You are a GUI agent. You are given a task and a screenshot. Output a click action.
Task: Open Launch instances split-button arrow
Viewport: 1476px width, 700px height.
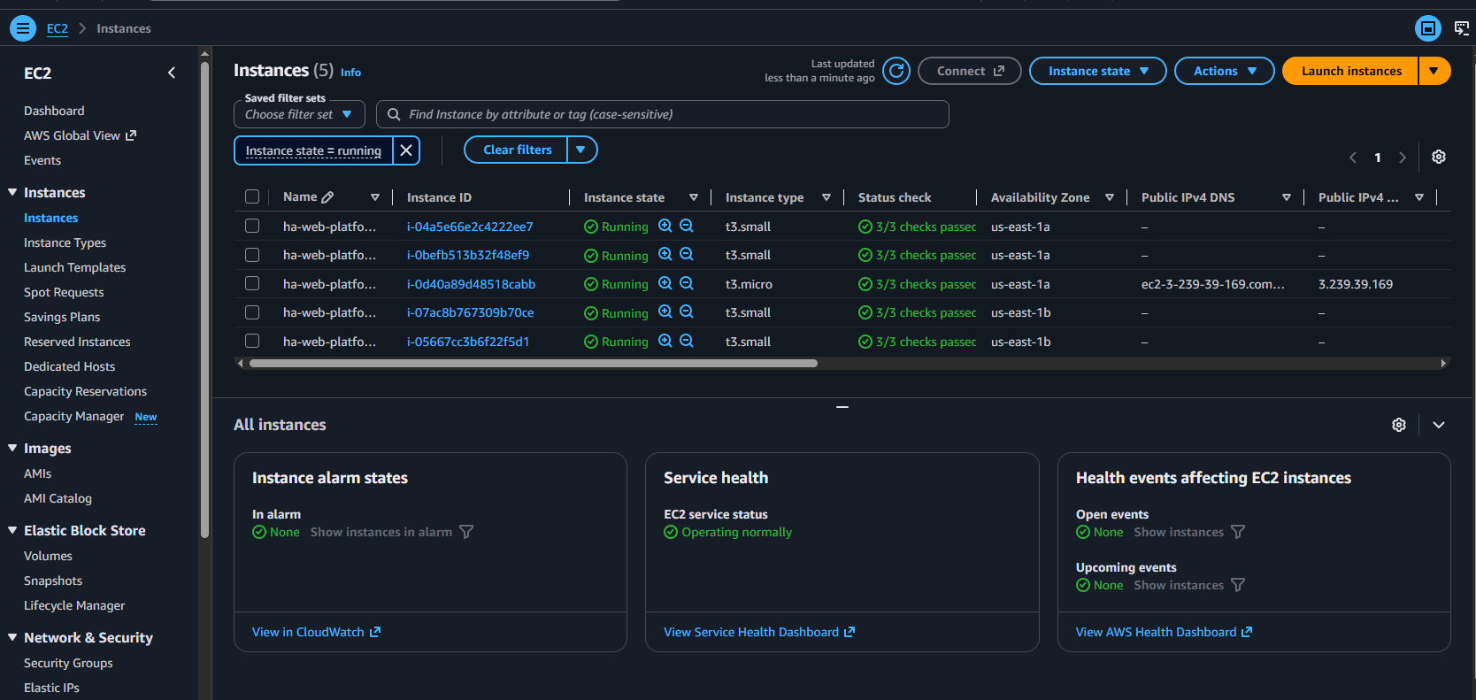pyautogui.click(x=1434, y=71)
